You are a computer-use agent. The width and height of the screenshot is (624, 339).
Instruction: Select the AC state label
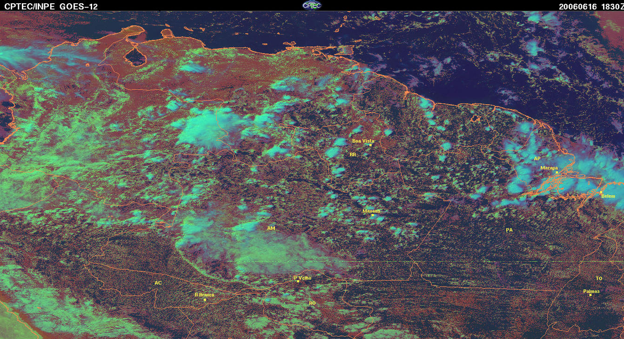(158, 283)
